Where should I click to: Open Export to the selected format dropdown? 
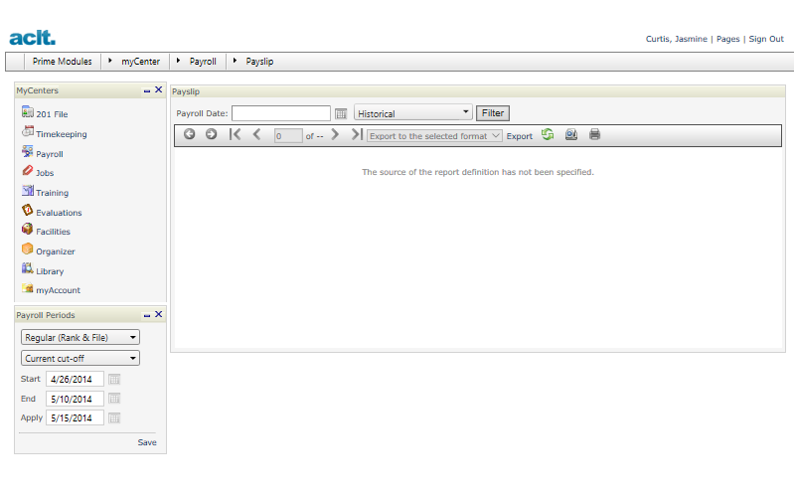(x=434, y=136)
